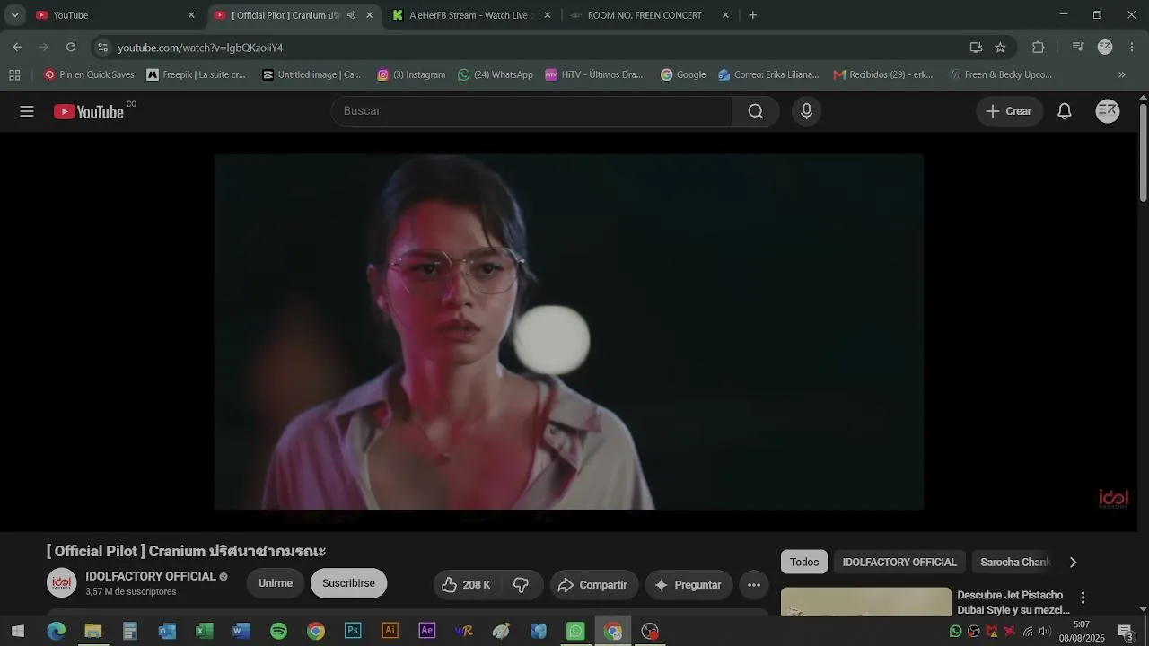Viewport: 1149px width, 646px height.
Task: Click the Suscribirse button
Action: [348, 583]
